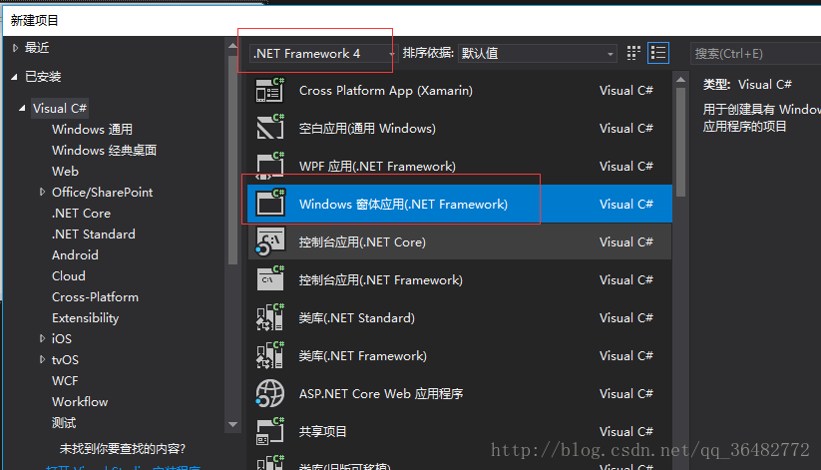This screenshot has width=821, height=470.
Task: Select the Web category
Action: (x=65, y=171)
